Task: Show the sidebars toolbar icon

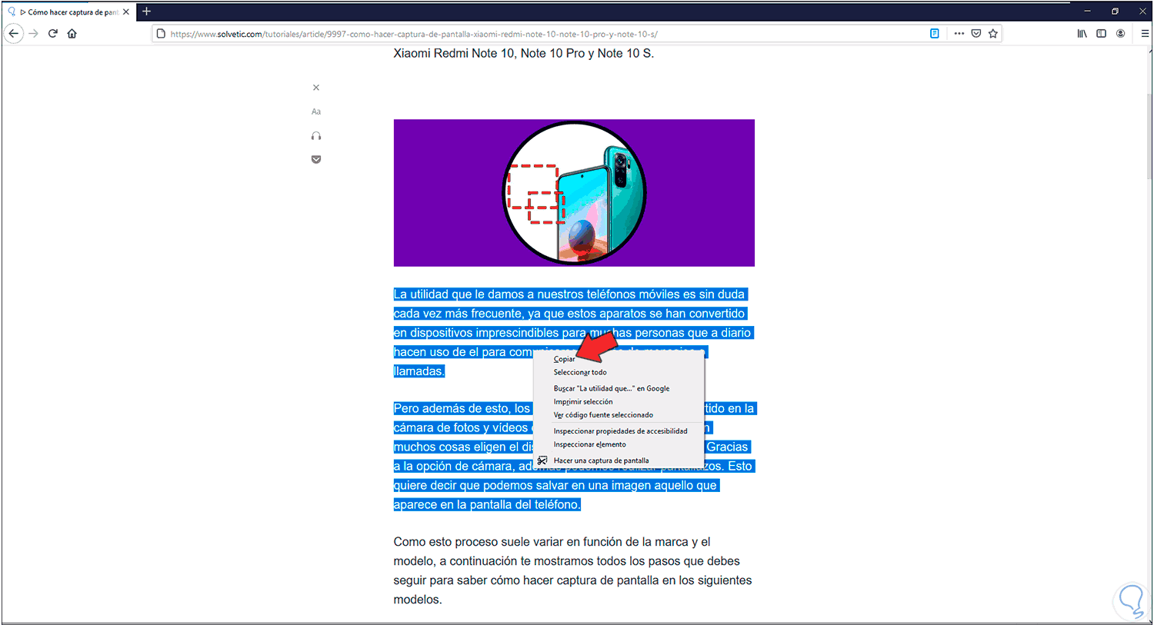Action: click(x=1101, y=34)
